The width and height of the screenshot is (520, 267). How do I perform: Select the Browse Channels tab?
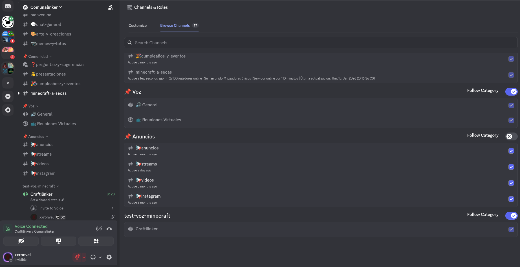[175, 25]
